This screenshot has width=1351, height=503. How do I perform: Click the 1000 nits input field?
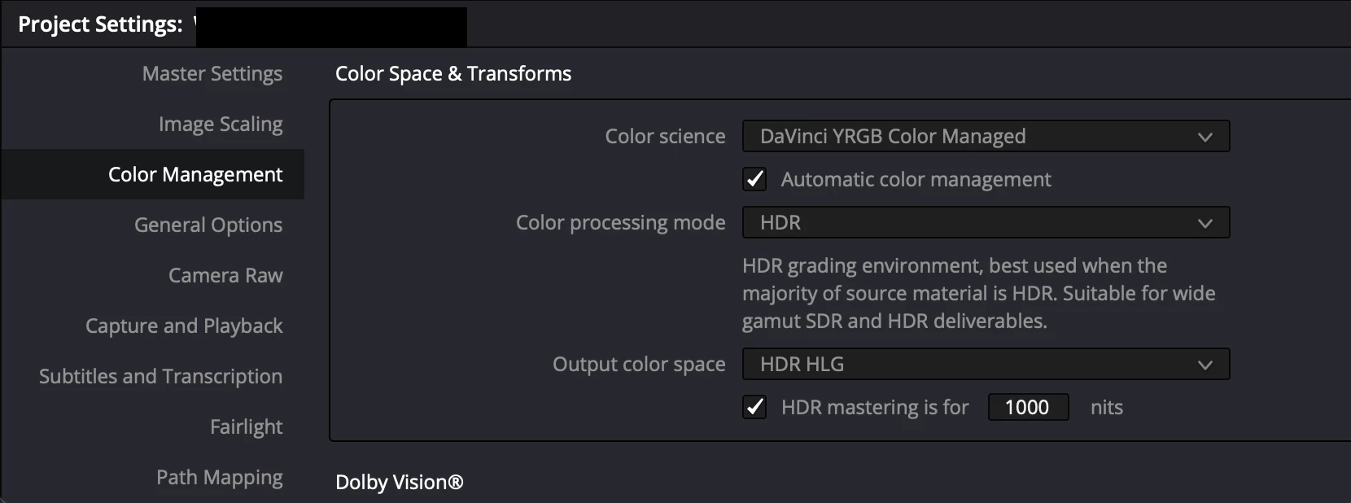[1028, 407]
